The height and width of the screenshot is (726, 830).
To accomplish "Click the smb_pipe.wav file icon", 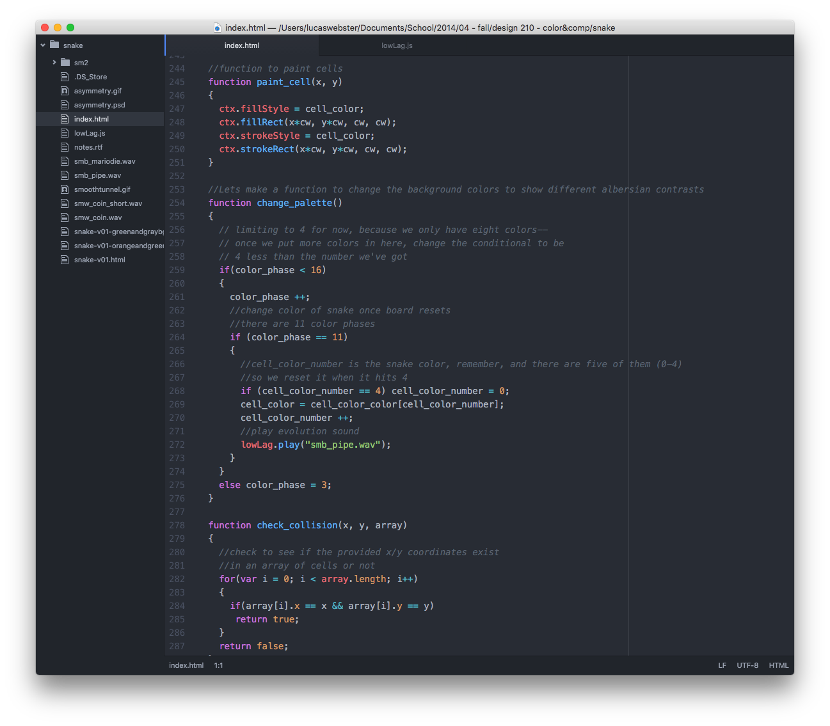I will pyautogui.click(x=65, y=175).
